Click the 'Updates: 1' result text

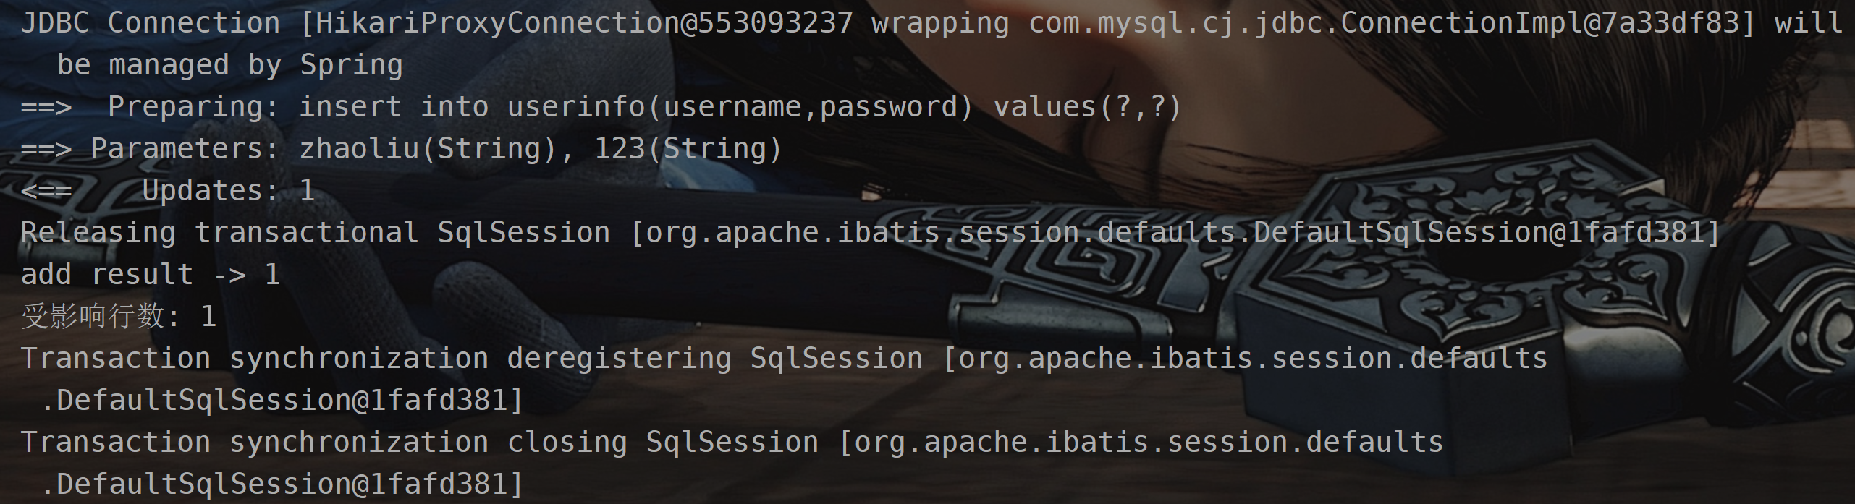click(228, 191)
